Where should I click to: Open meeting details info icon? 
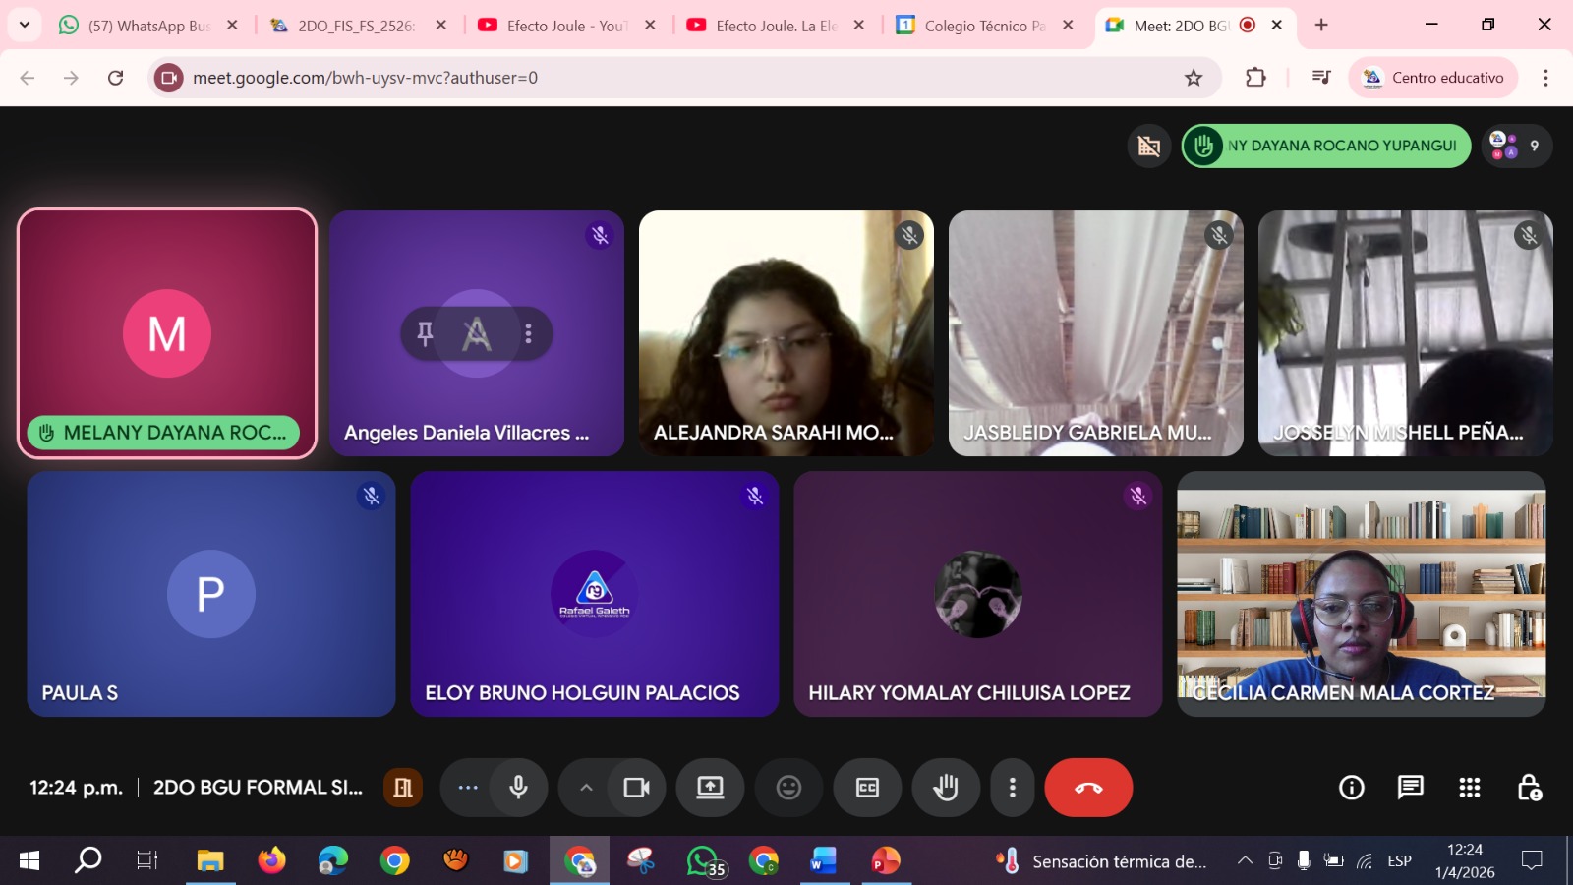coord(1352,788)
